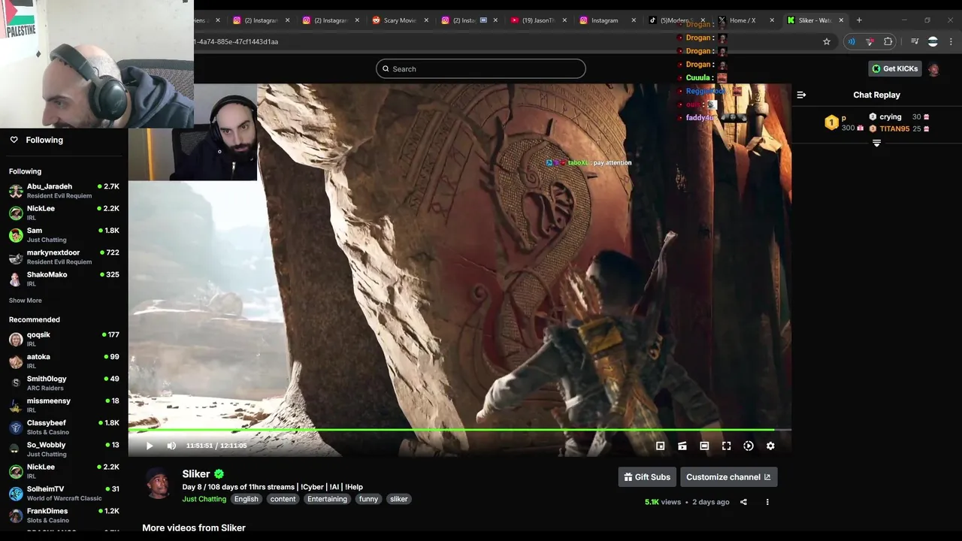Play the paused video
The image size is (962, 541).
tap(149, 446)
